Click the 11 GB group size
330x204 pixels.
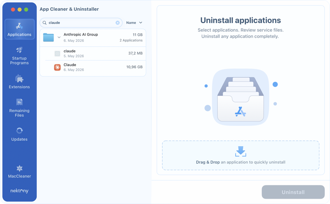pos(137,35)
